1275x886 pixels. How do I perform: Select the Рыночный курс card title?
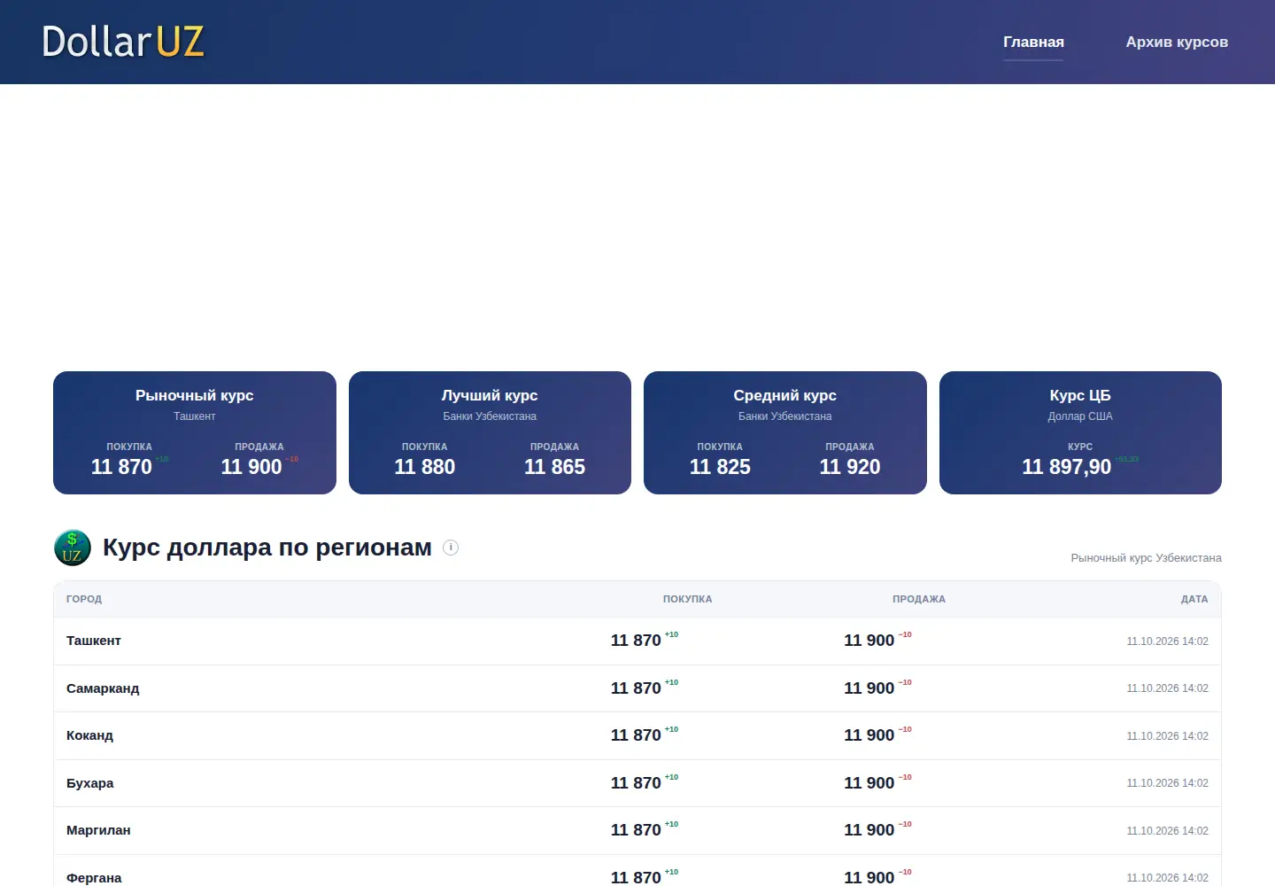click(195, 395)
